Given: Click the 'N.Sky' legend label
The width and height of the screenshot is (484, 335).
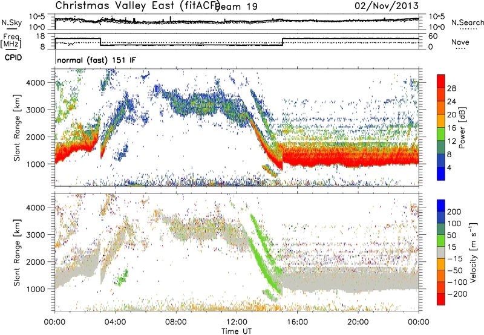Looking at the screenshot, I should tap(11, 22).
